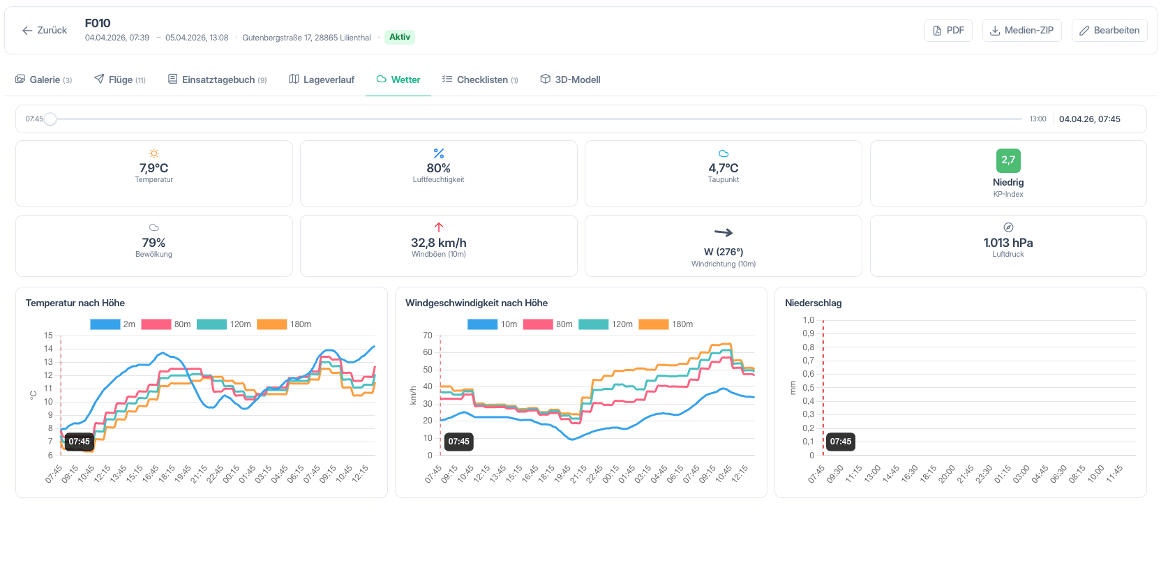1161x579 pixels.
Task: Click the green KP-Index badge 2,7
Action: (x=1008, y=160)
